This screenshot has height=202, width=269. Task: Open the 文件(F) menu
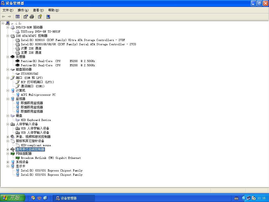pos(8,10)
